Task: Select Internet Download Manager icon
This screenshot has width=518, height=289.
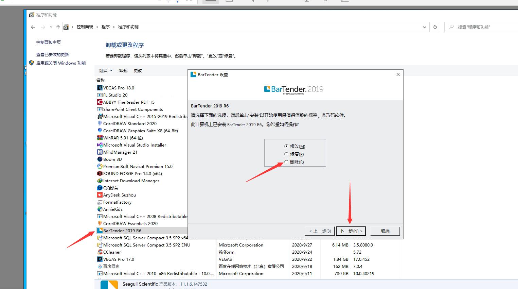Action: tap(100, 181)
